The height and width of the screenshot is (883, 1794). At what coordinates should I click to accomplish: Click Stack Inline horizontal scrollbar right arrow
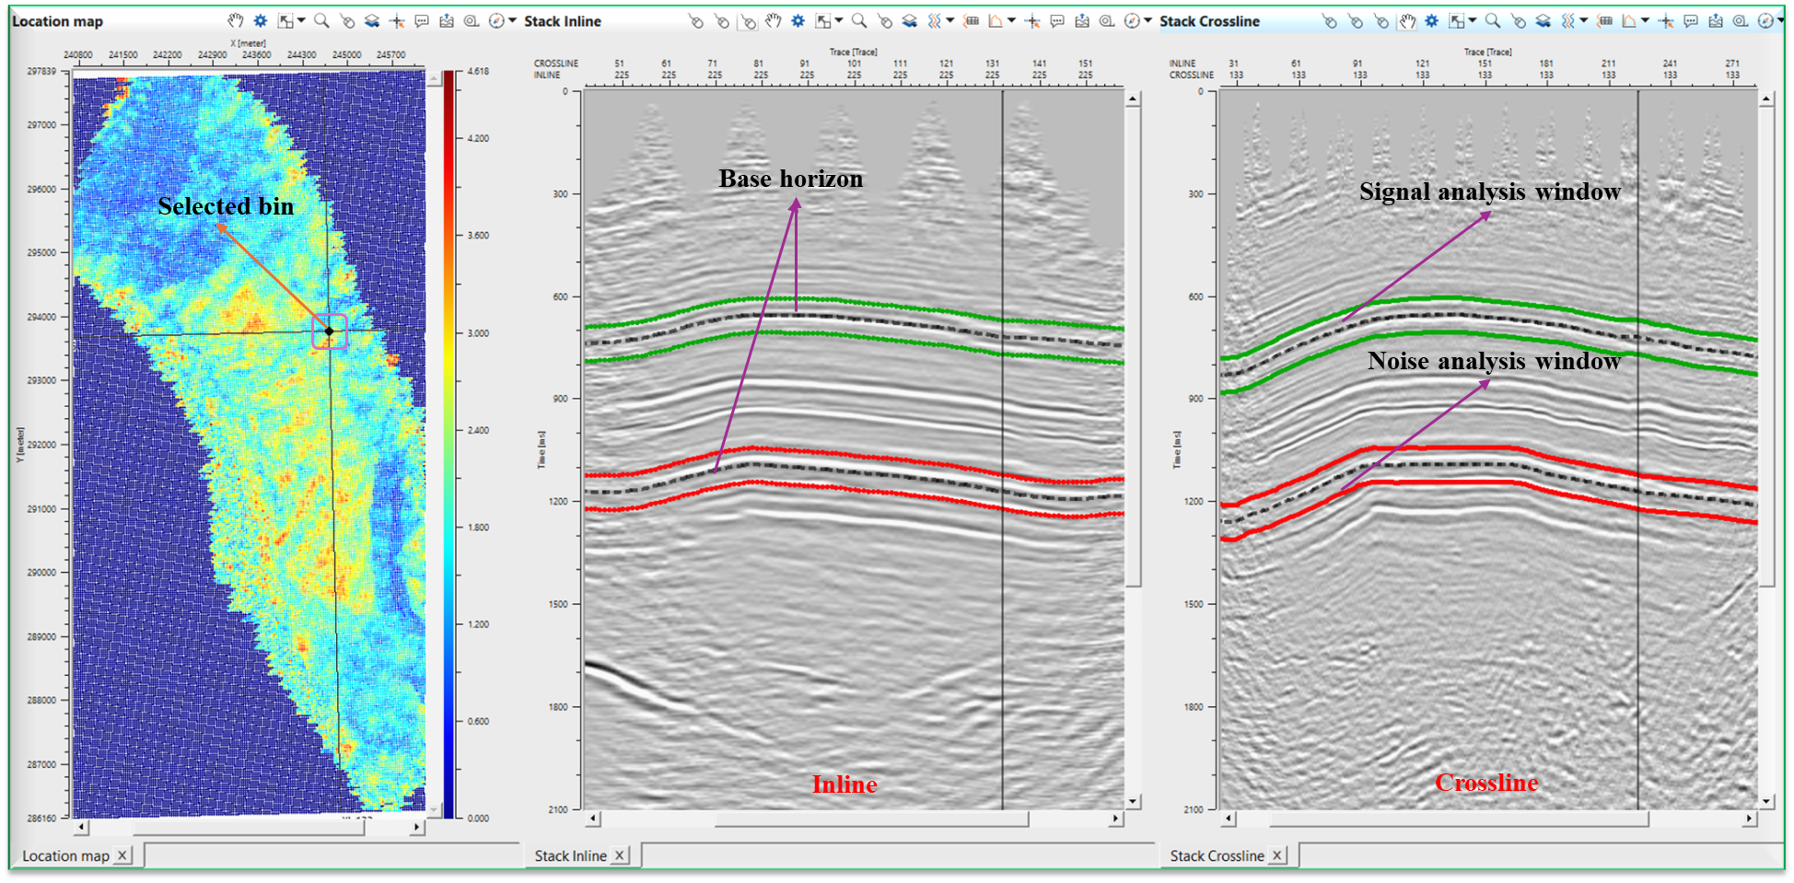(1115, 818)
